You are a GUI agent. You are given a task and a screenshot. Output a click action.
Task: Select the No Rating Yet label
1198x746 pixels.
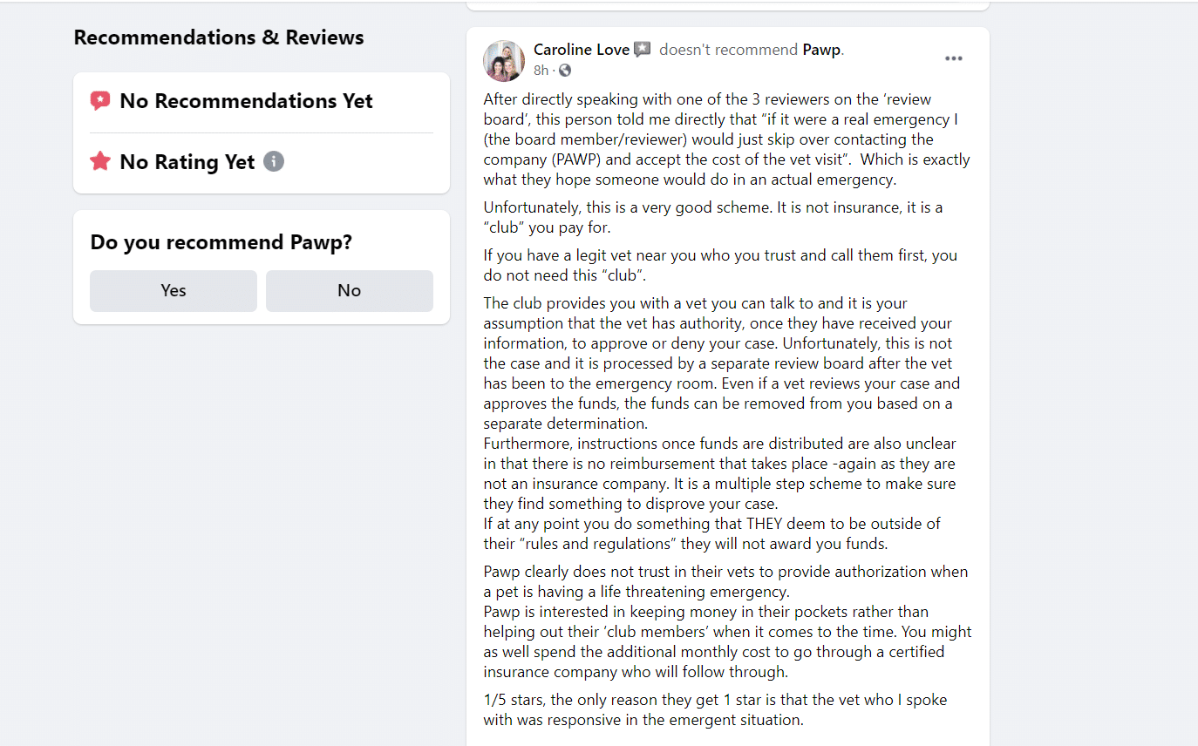[x=187, y=161]
